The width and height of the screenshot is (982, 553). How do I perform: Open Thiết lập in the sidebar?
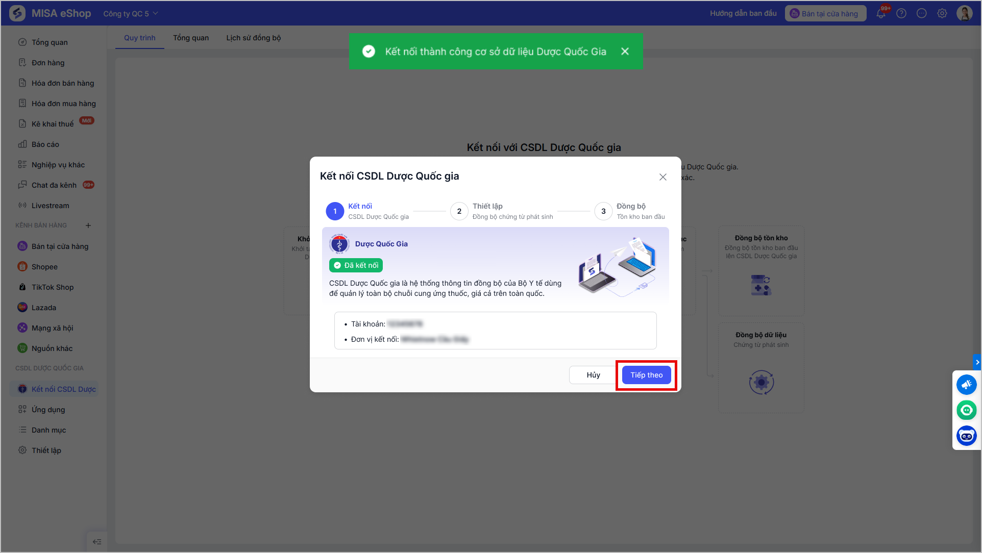click(x=46, y=450)
